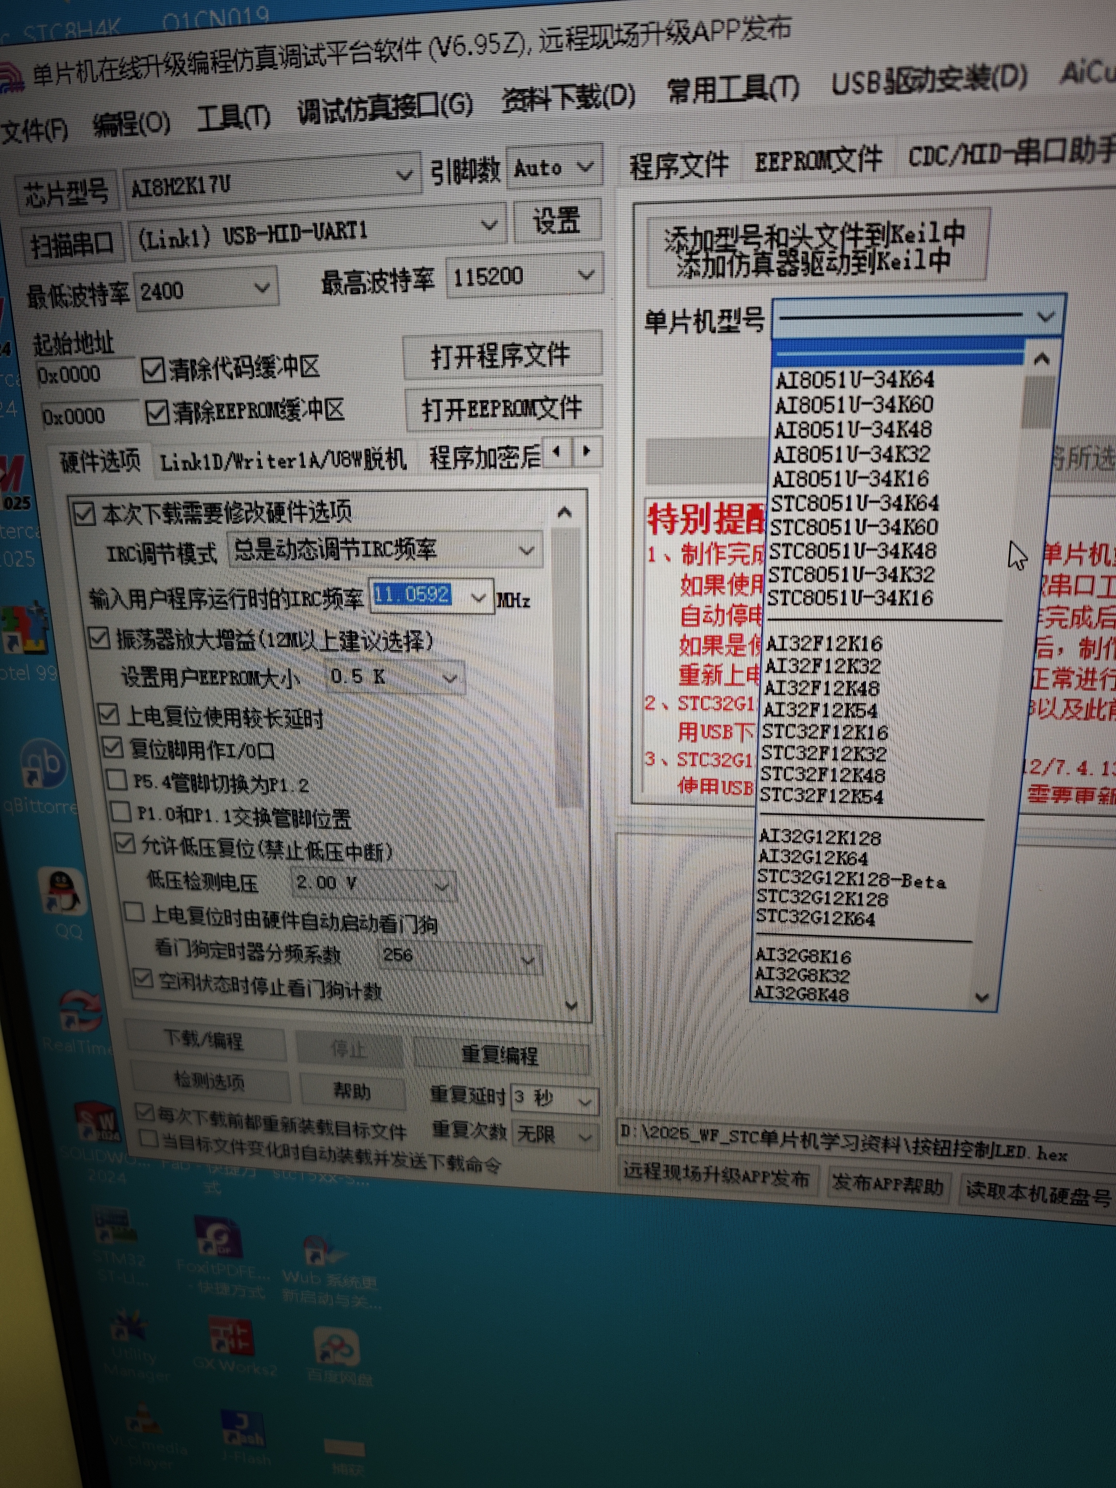Image resolution: width=1116 pixels, height=1488 pixels.
Task: Toggle 允许低压复位 checkbox
Action: point(126,844)
